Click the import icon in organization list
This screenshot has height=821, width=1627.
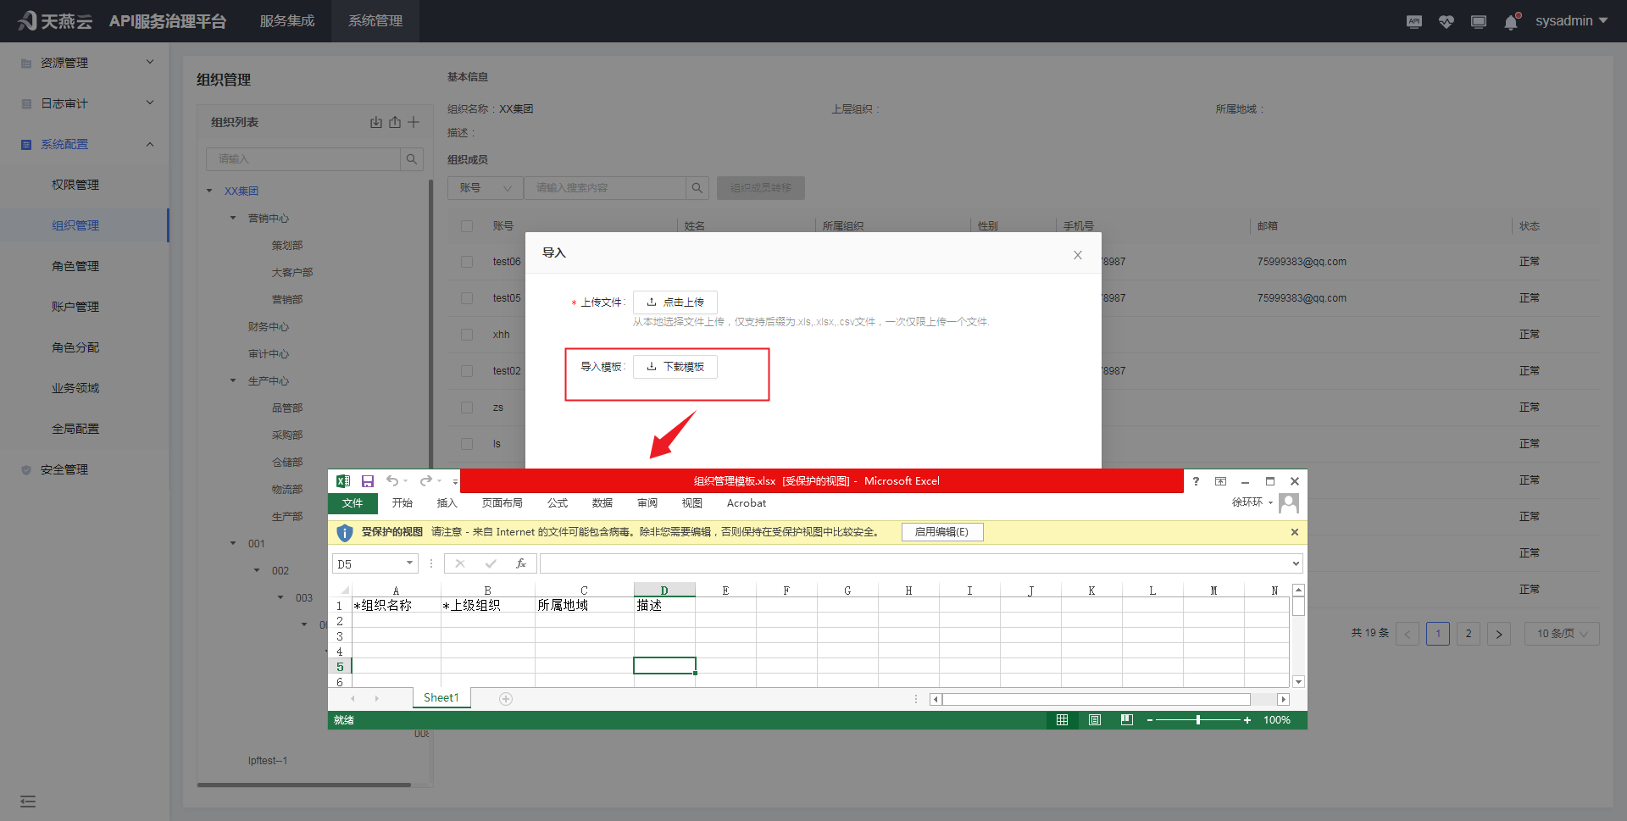pos(376,122)
